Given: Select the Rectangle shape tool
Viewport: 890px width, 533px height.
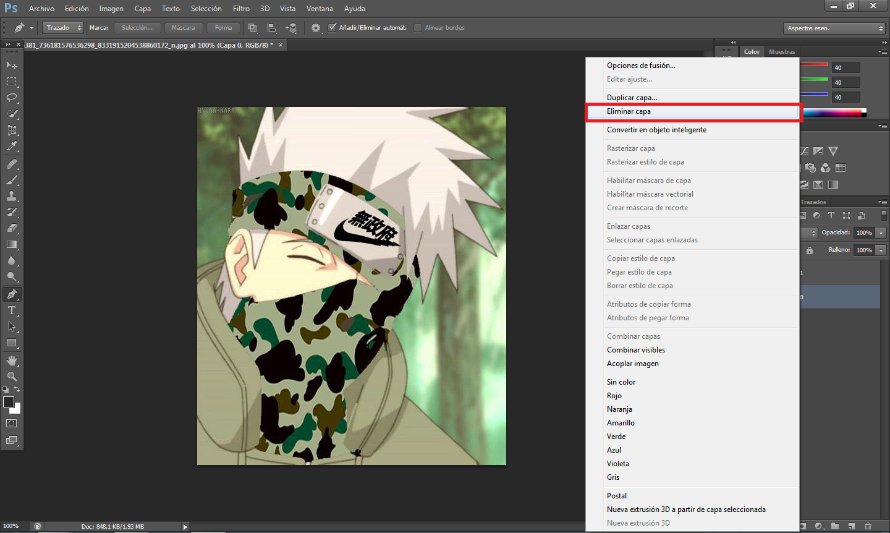Looking at the screenshot, I should click(12, 343).
